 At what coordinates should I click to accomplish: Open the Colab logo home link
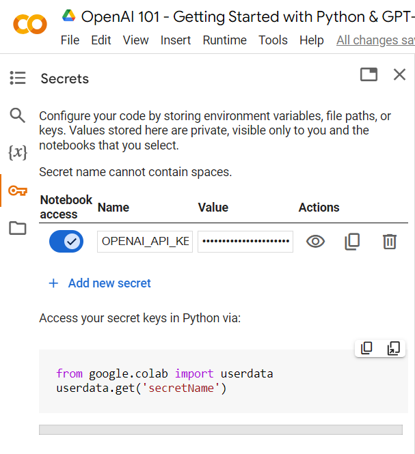click(x=30, y=25)
